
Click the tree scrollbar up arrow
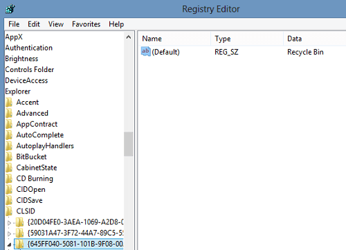click(x=129, y=37)
